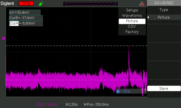
Task: Choose Setups from the type list
Action: (x=132, y=10)
